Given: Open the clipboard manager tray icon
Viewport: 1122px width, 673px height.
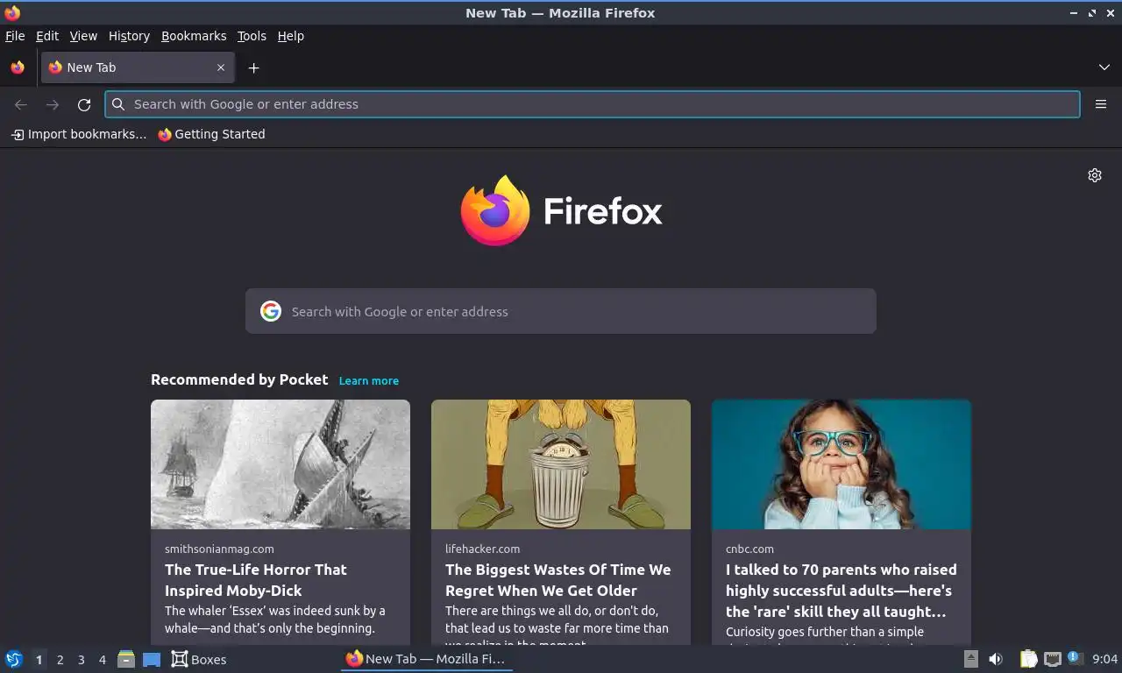Looking at the screenshot, I should click(1029, 659).
